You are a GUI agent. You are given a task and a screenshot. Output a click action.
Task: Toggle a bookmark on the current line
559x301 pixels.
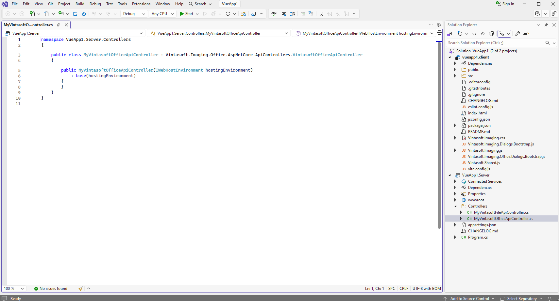(321, 14)
